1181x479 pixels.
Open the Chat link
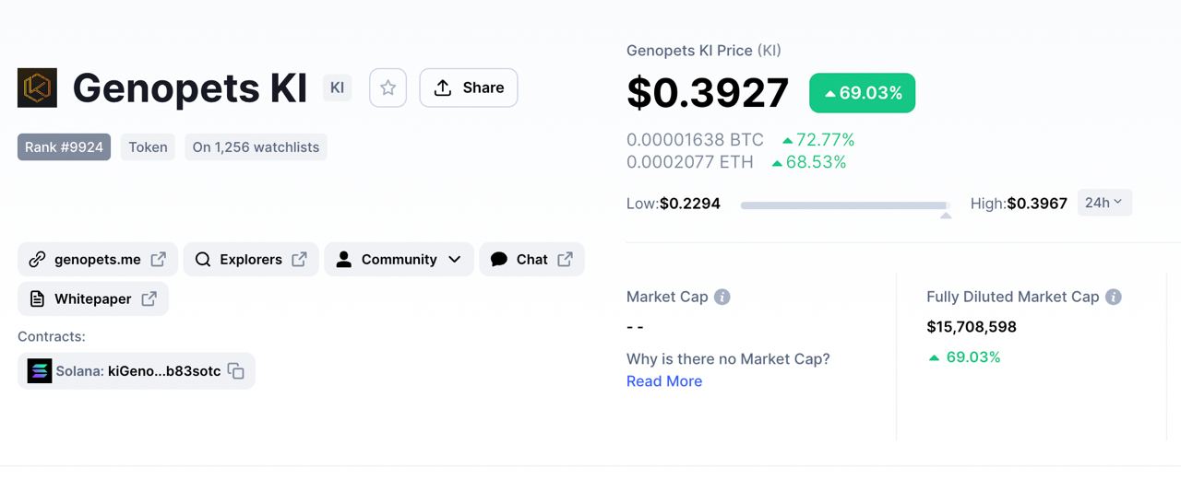coord(531,260)
